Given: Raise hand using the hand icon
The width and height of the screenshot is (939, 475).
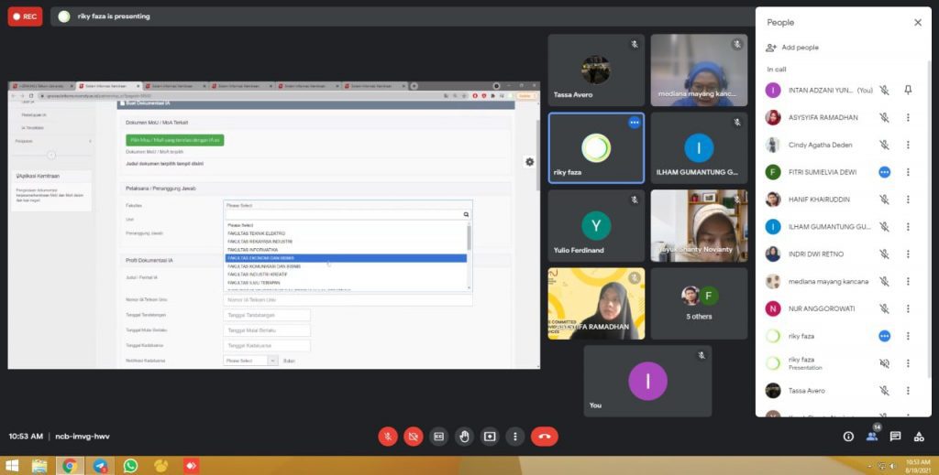Looking at the screenshot, I should (x=465, y=437).
